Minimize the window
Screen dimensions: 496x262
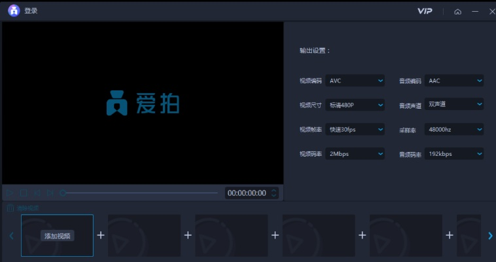coord(475,11)
